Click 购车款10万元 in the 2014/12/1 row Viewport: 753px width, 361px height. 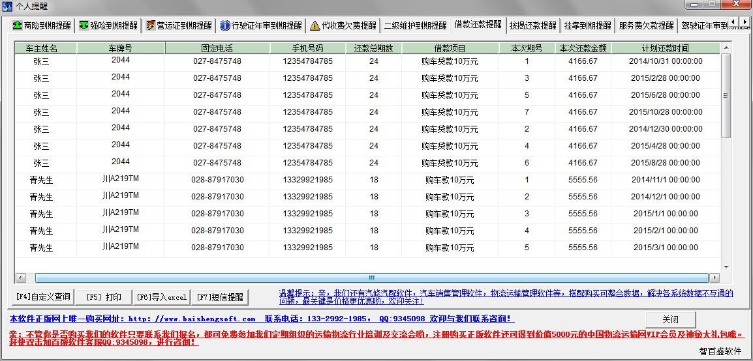tap(450, 197)
